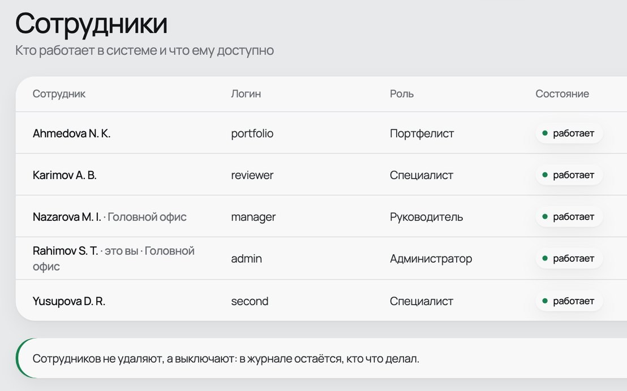This screenshot has height=391, width=627.
Task: Toggle the работает status for Karimov
Action: point(569,175)
